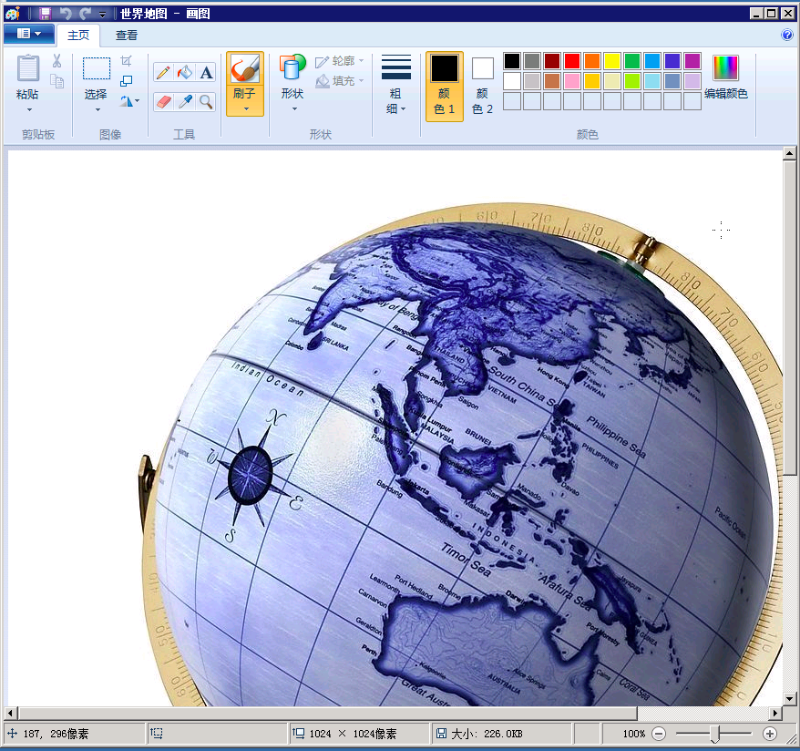The width and height of the screenshot is (800, 751).
Task: Switch to the Home (主页) tab
Action: click(x=78, y=36)
